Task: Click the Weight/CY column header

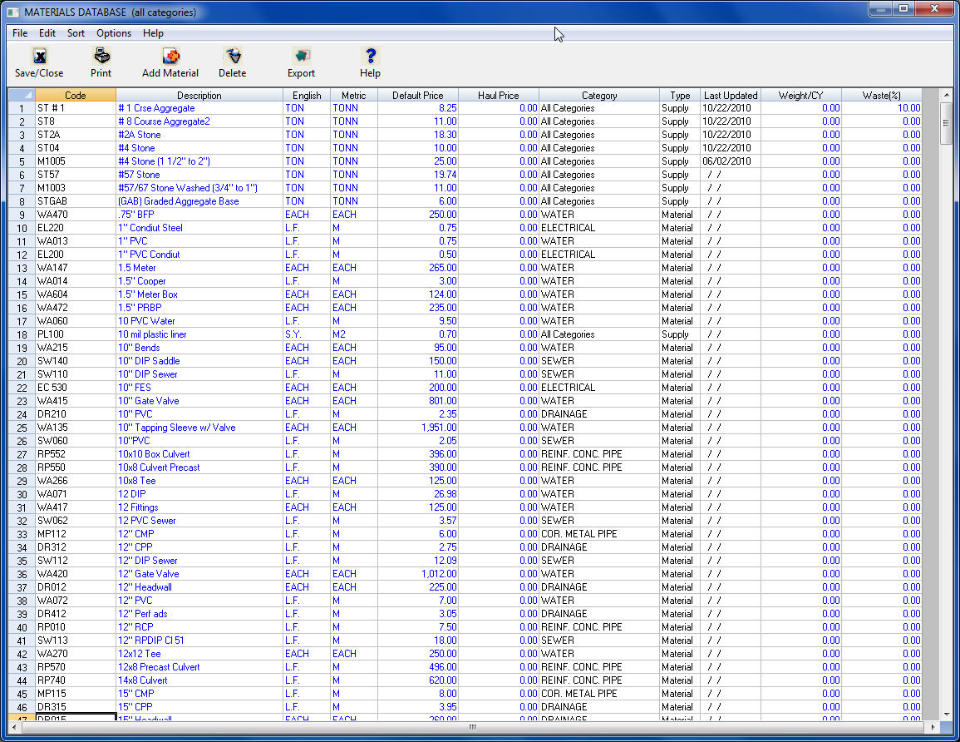Action: pyautogui.click(x=800, y=95)
